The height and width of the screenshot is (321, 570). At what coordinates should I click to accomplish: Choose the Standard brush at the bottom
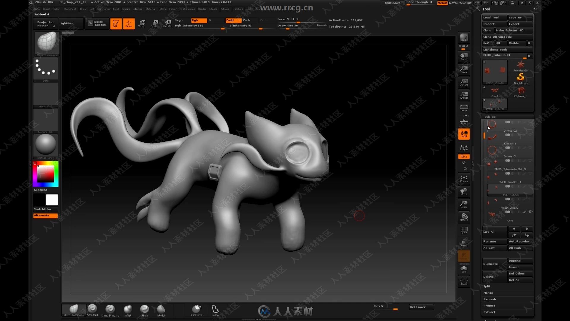click(92, 310)
